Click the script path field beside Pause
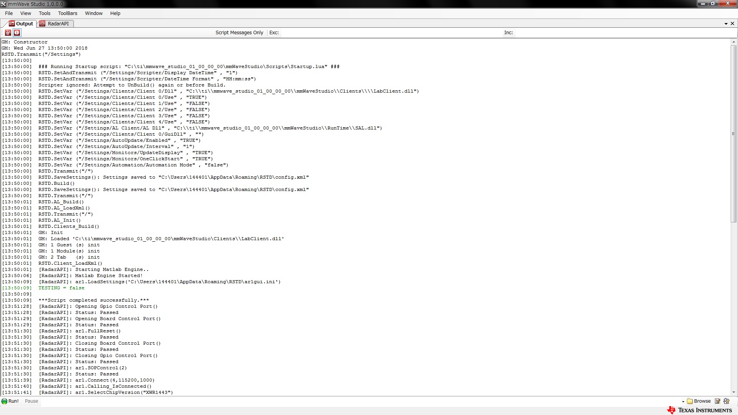The height and width of the screenshot is (415, 738). tap(361, 401)
